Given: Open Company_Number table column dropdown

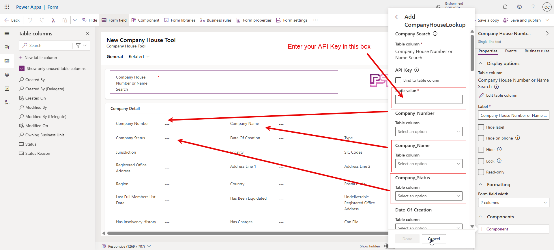Looking at the screenshot, I should click(x=429, y=132).
